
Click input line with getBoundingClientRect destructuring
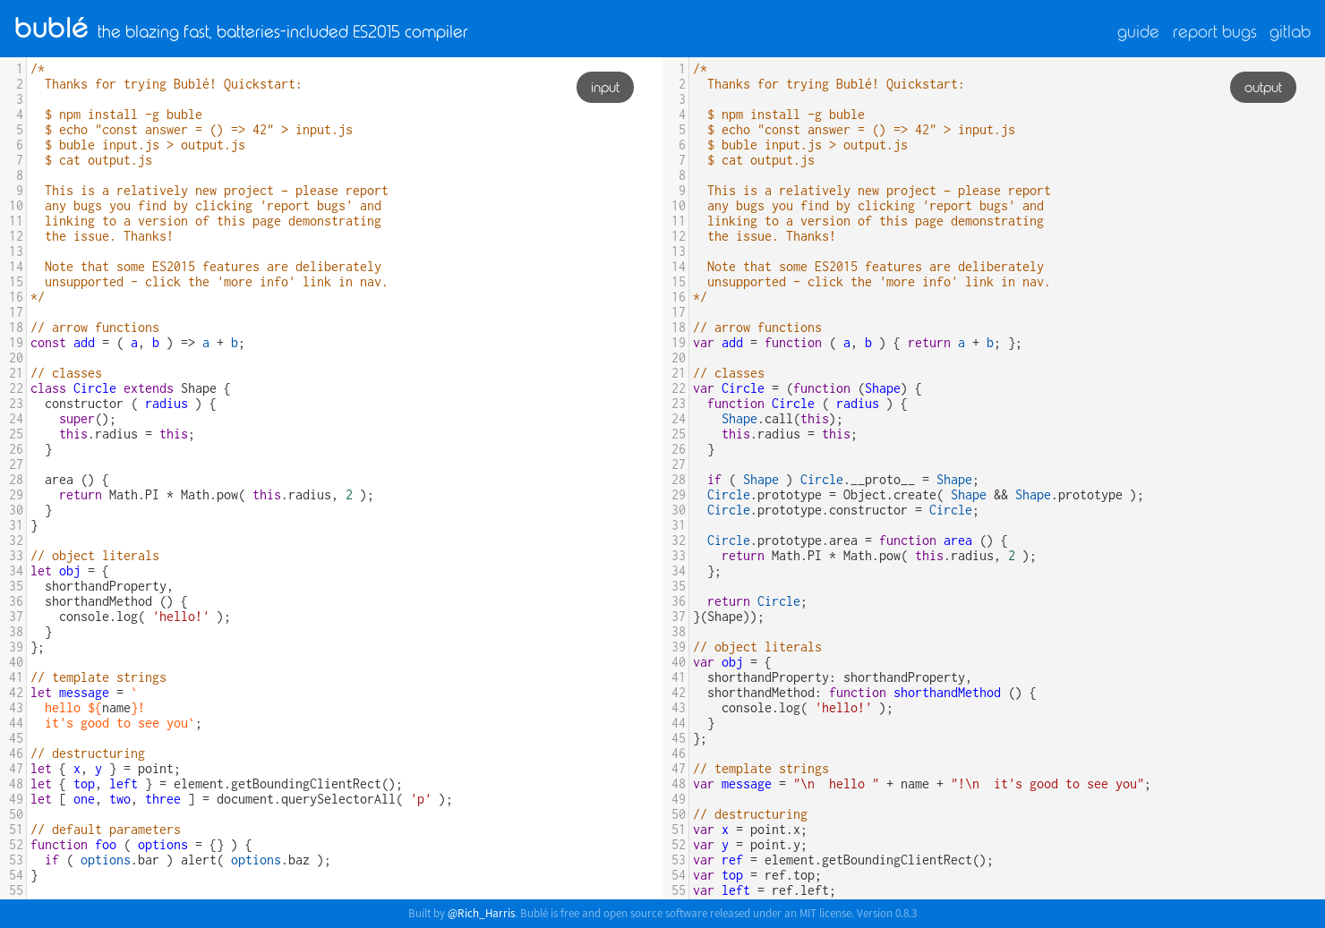point(217,784)
